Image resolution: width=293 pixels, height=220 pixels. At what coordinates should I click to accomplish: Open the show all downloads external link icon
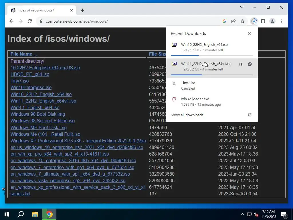pos(250,115)
